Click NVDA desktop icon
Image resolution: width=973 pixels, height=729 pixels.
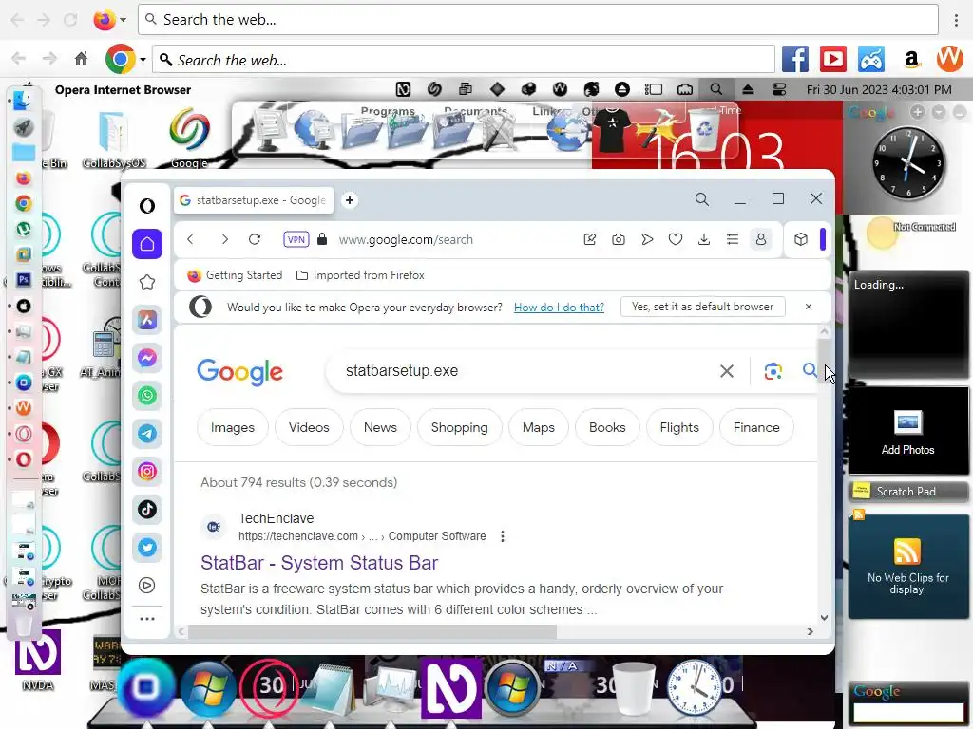(x=38, y=661)
